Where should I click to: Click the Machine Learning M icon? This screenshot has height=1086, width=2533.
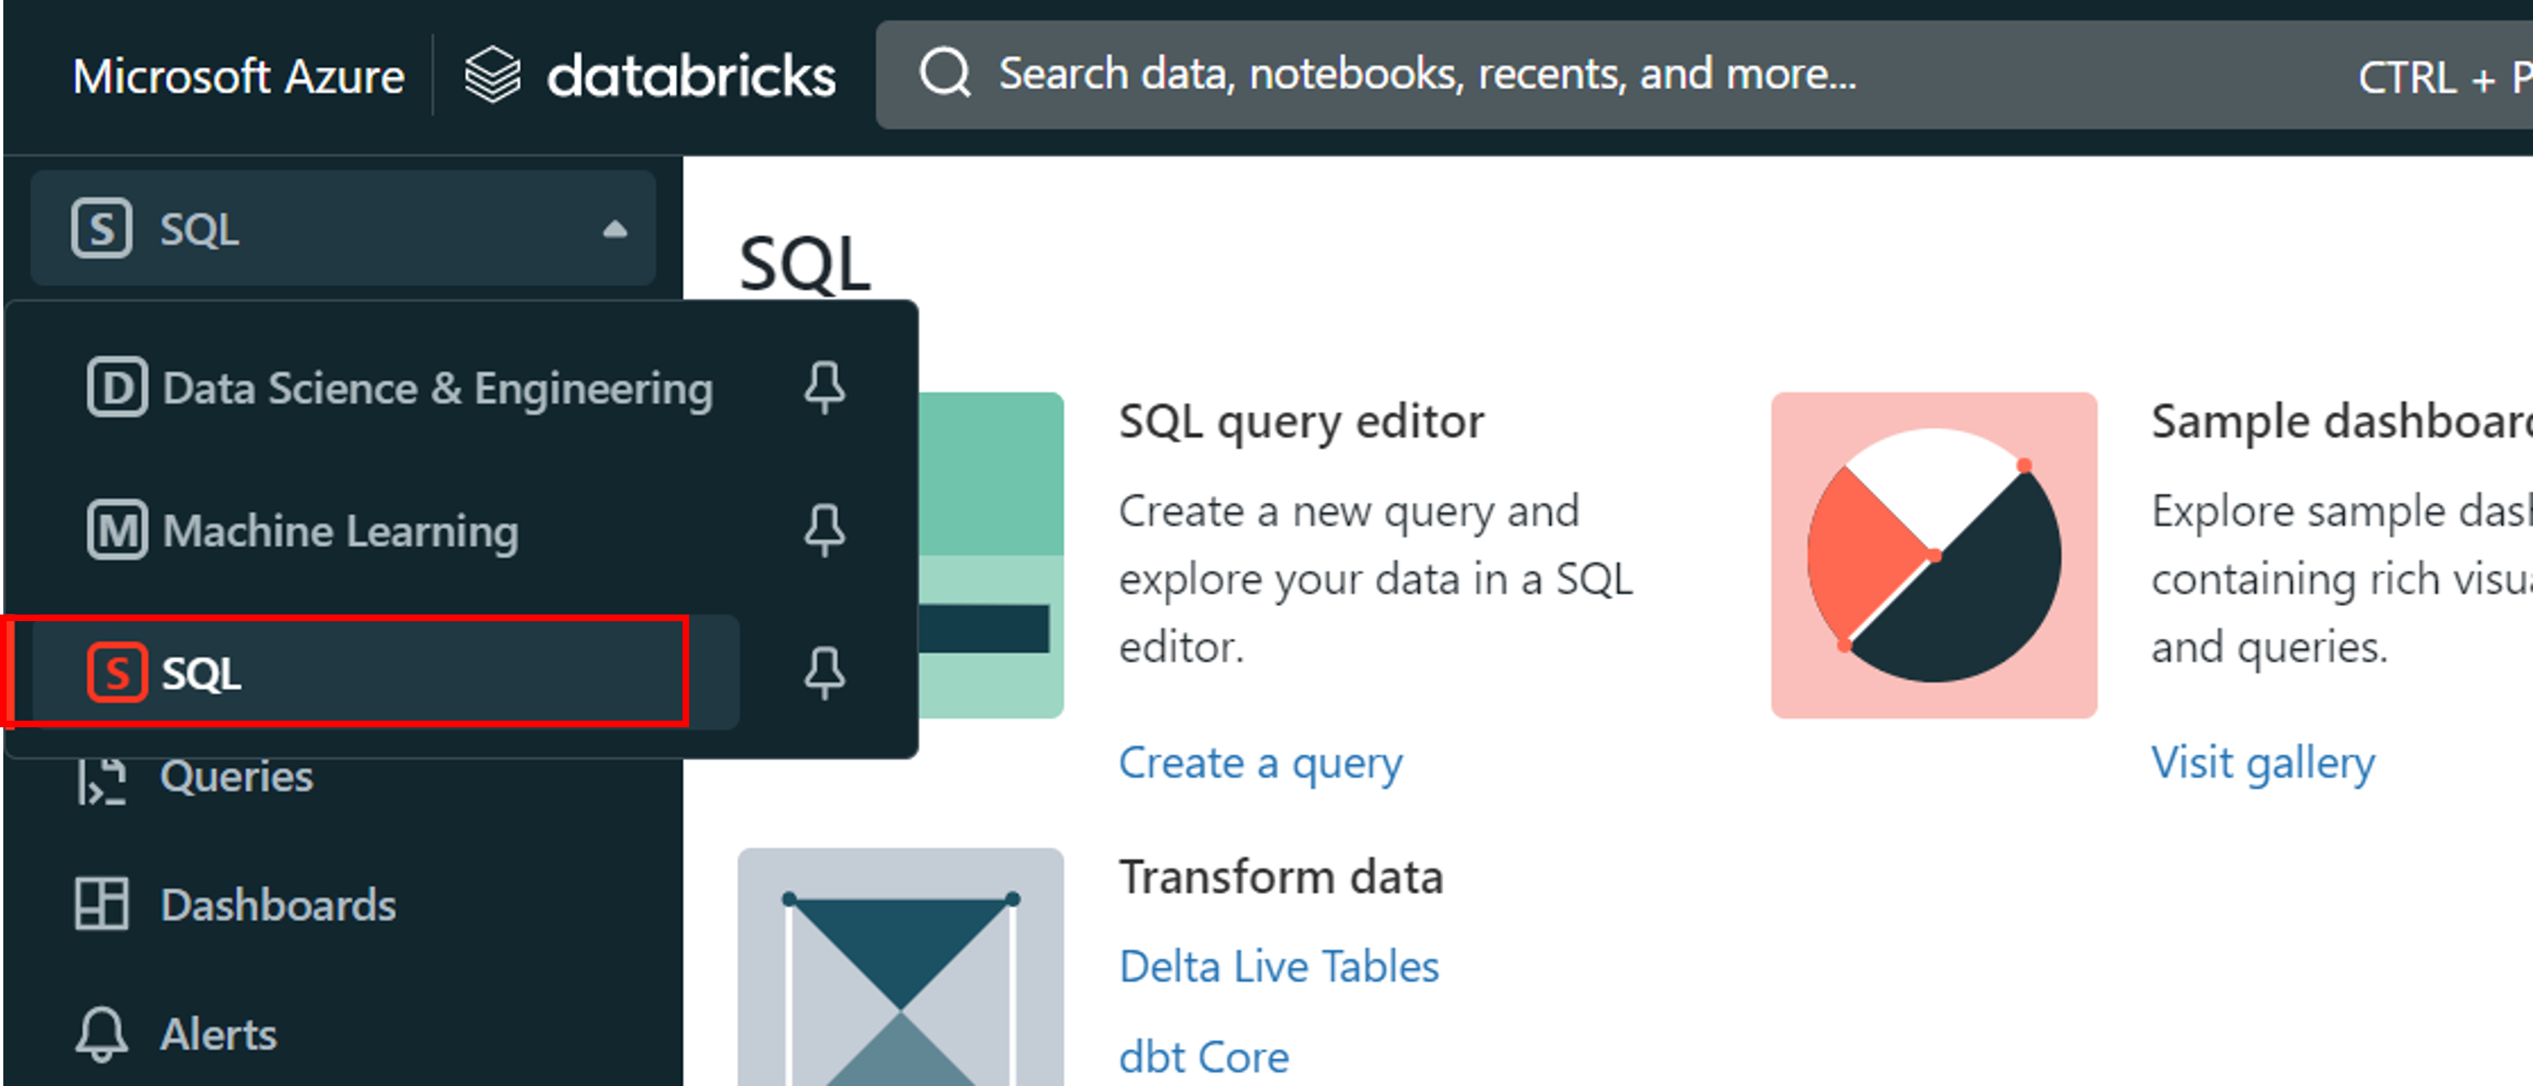pyautogui.click(x=117, y=529)
